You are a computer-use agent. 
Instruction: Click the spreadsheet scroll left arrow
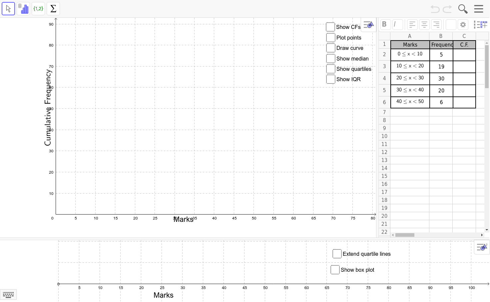click(393, 235)
